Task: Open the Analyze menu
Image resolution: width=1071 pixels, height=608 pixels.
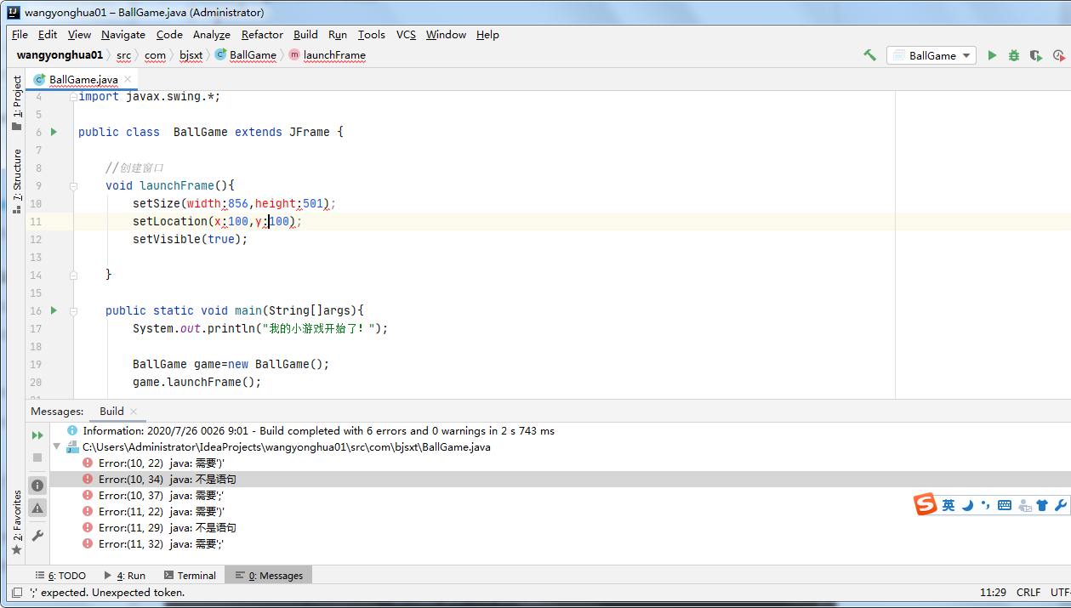Action: coord(212,35)
